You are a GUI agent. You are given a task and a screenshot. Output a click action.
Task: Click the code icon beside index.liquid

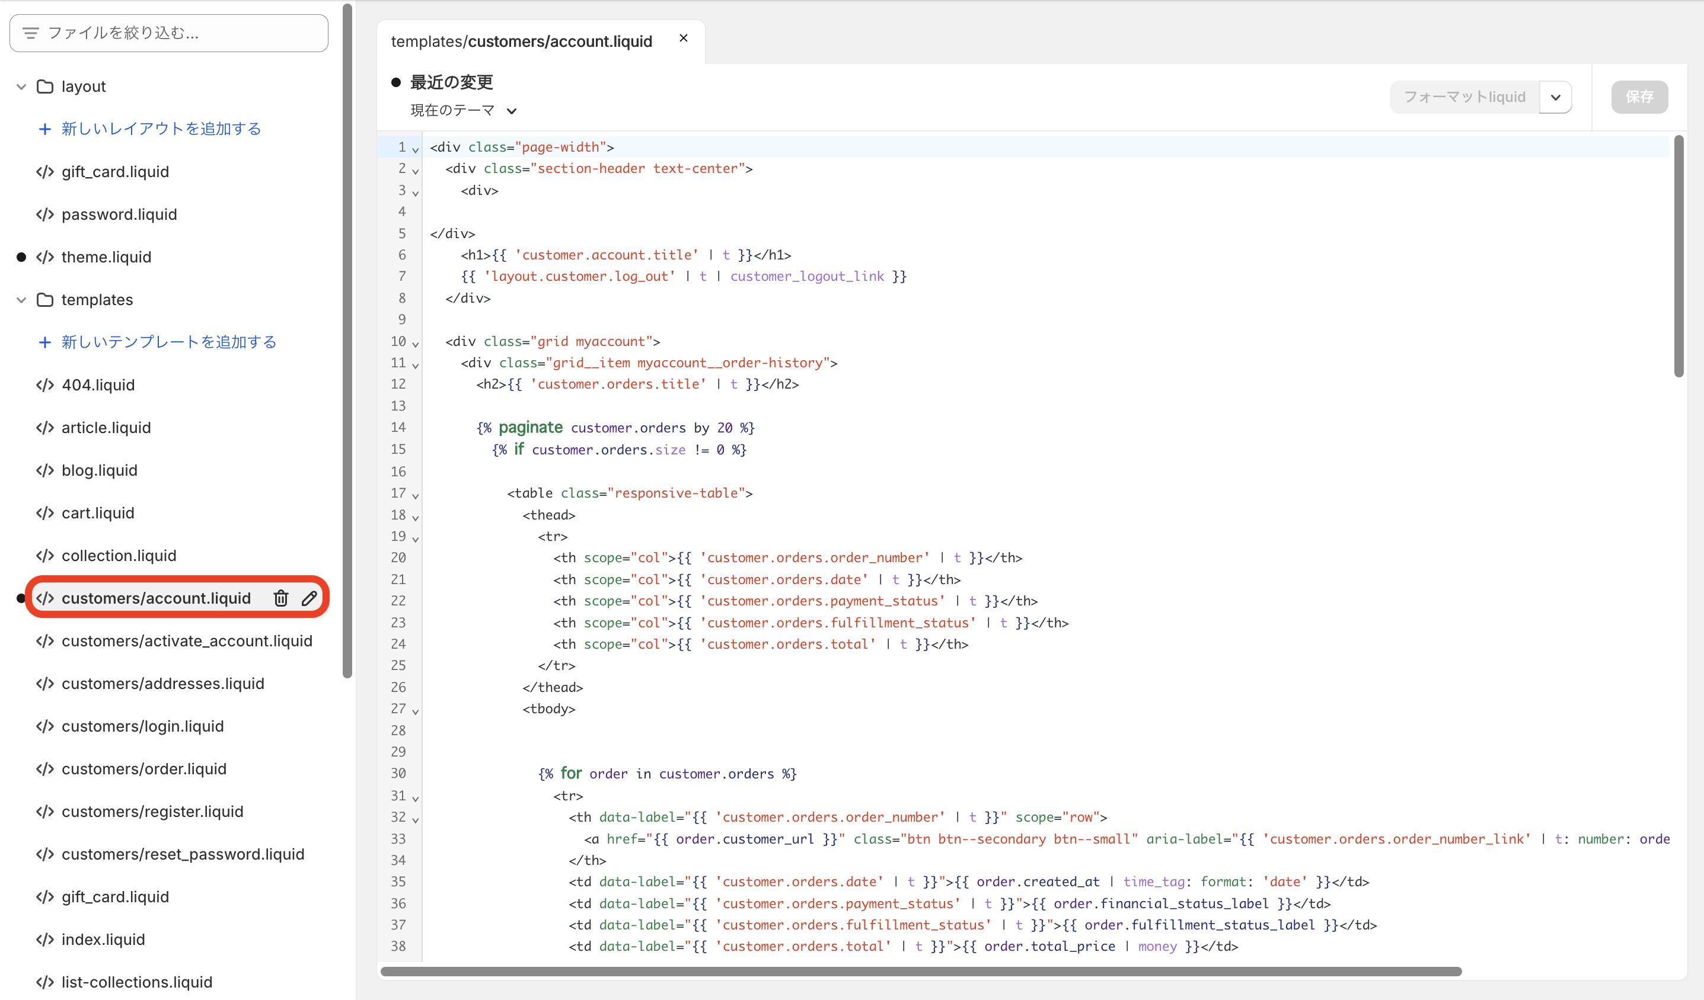pyautogui.click(x=45, y=939)
